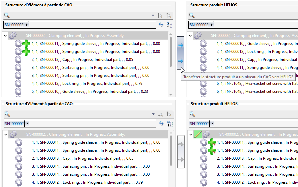Click the search field in upper CAO panel

[x=81, y=15]
